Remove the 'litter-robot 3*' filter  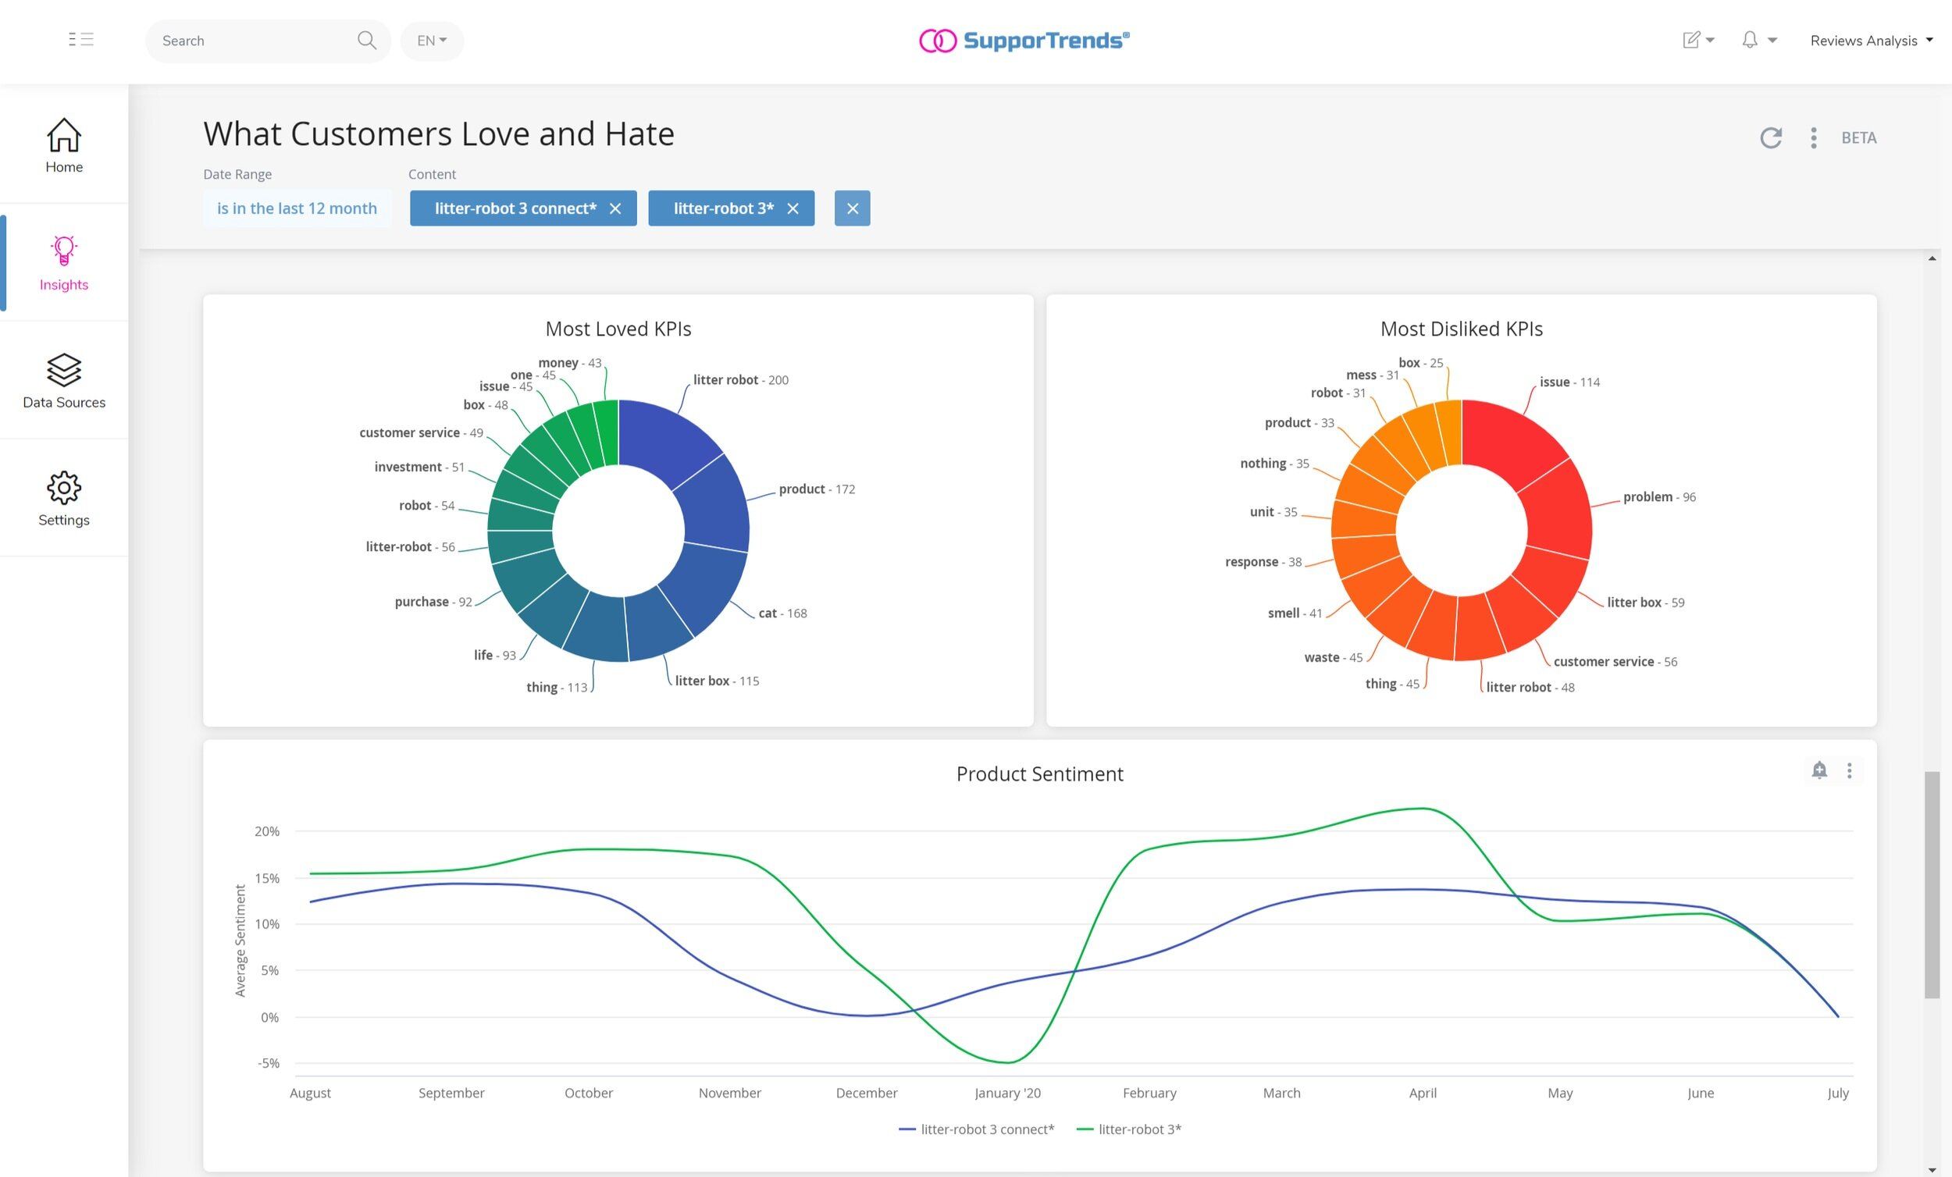[793, 208]
